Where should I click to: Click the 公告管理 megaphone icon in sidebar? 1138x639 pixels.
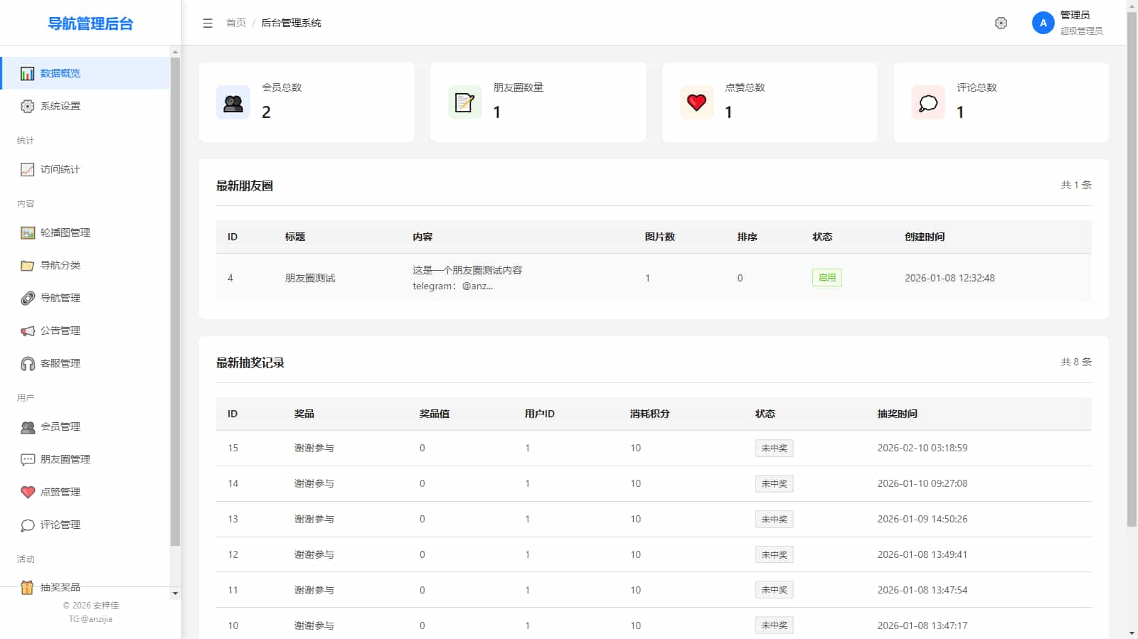tap(28, 331)
